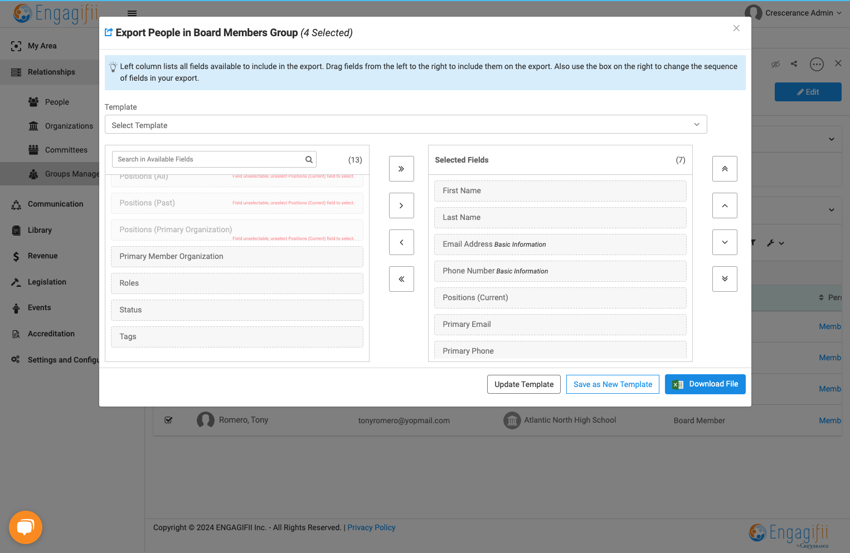Open the chat support bubble
This screenshot has width=850, height=553.
pyautogui.click(x=26, y=527)
